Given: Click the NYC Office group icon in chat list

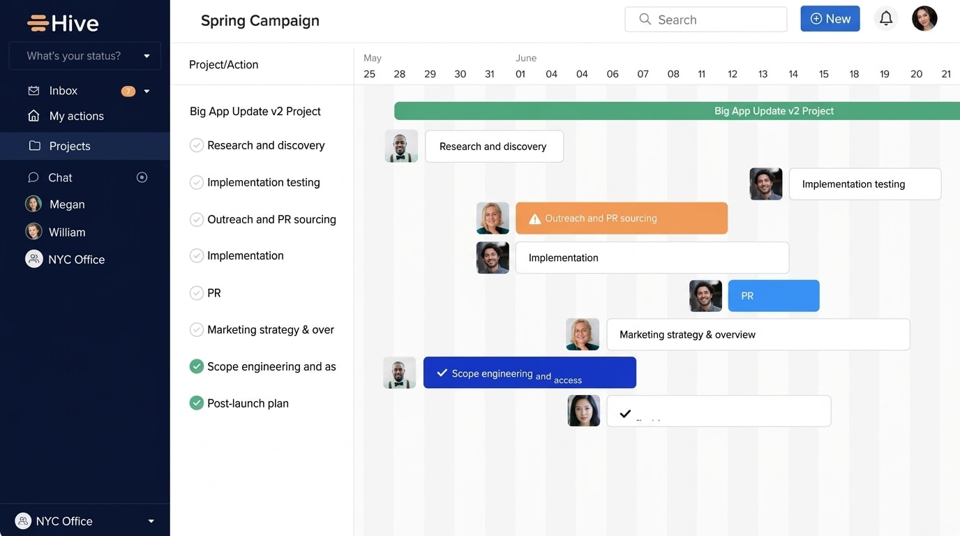Looking at the screenshot, I should point(33,259).
